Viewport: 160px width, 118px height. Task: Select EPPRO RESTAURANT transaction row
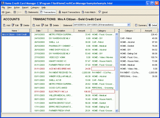click(x=73, y=107)
